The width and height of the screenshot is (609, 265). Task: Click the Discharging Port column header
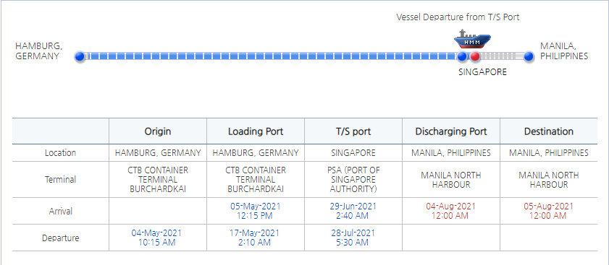pyautogui.click(x=451, y=131)
